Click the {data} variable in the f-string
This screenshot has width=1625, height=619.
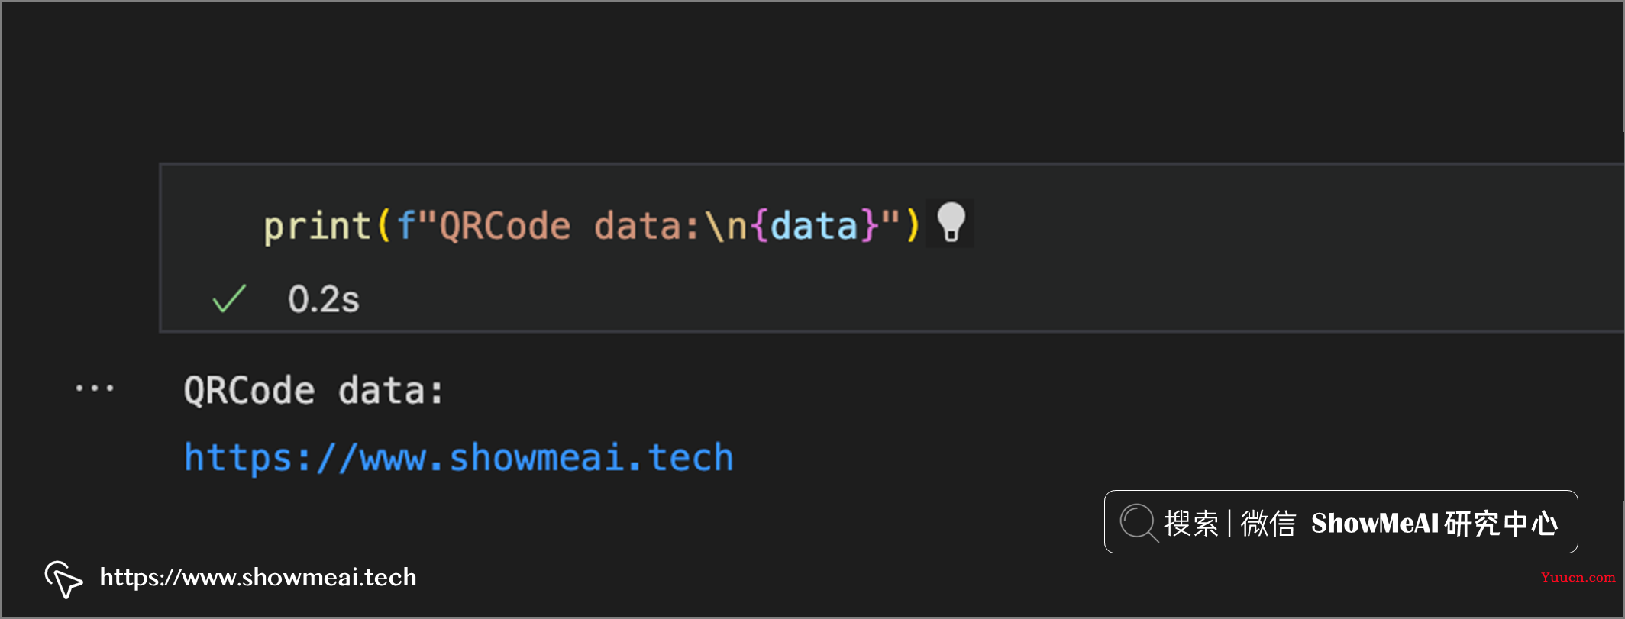[x=816, y=226]
